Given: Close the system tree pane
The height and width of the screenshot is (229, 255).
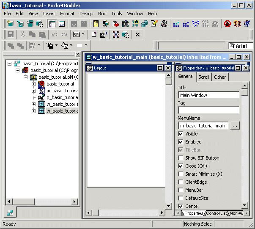Looking at the screenshot, I should (78, 54).
